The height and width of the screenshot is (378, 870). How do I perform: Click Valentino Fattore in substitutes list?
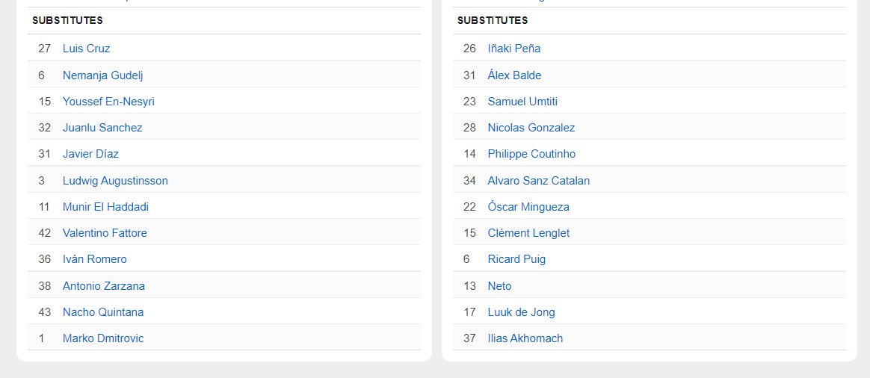coord(105,233)
